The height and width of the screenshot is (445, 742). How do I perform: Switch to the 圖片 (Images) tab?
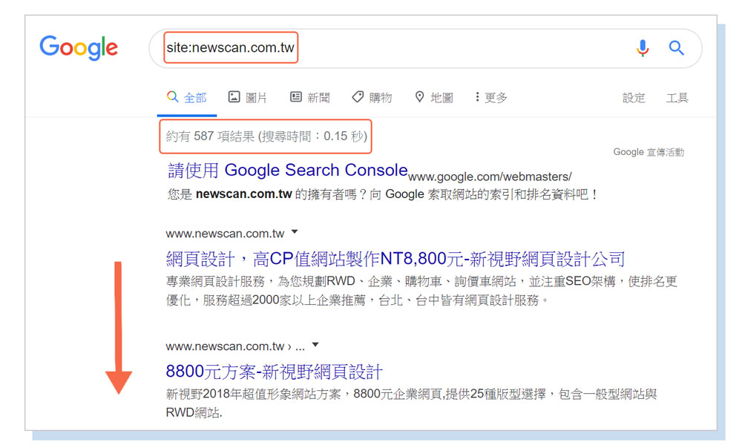point(248,98)
